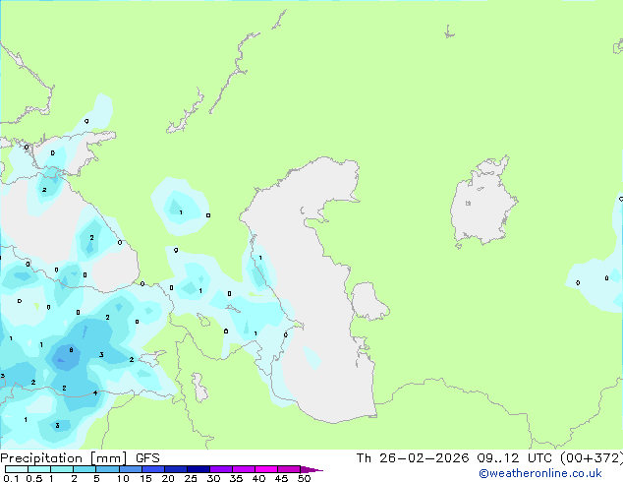Click the 20–25 mm legend swatch
The width and height of the screenshot is (623, 482).
click(175, 469)
